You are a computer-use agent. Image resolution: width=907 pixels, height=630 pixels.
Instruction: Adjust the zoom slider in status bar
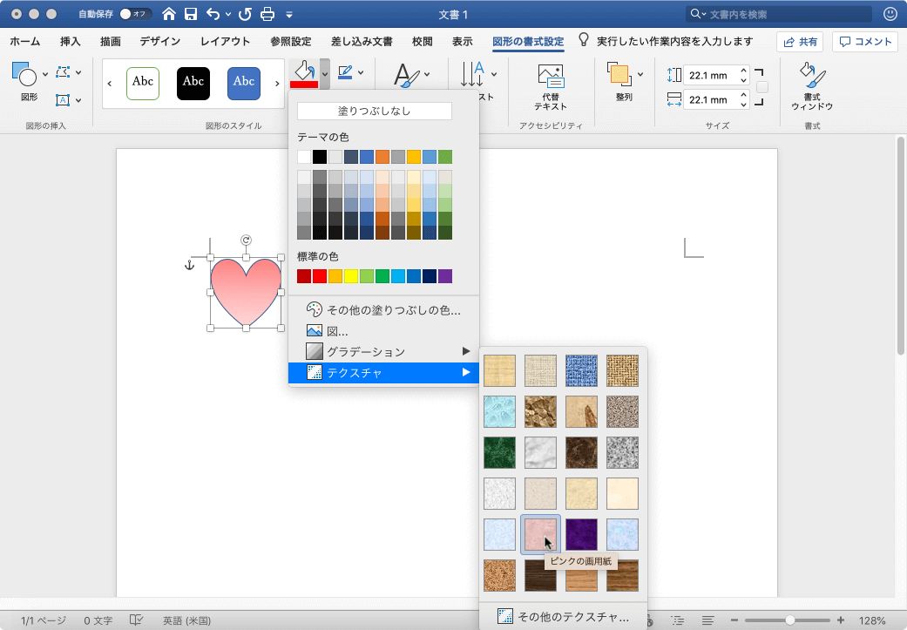789,620
